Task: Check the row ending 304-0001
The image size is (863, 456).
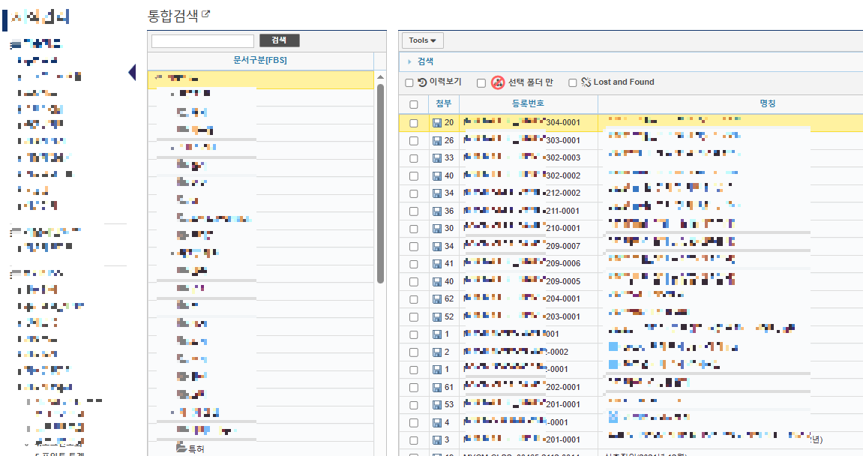Action: (414, 123)
